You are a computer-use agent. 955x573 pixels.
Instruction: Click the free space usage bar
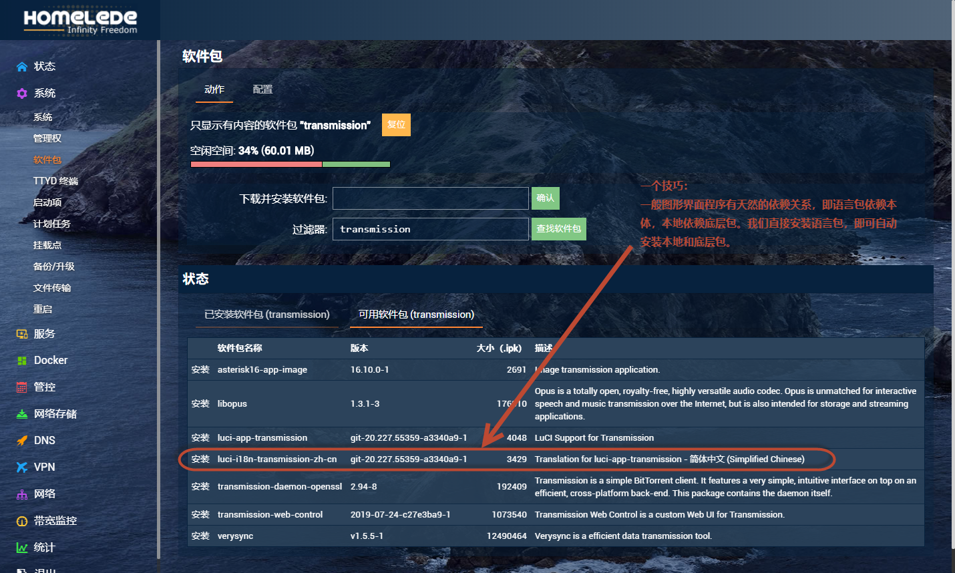pyautogui.click(x=291, y=164)
